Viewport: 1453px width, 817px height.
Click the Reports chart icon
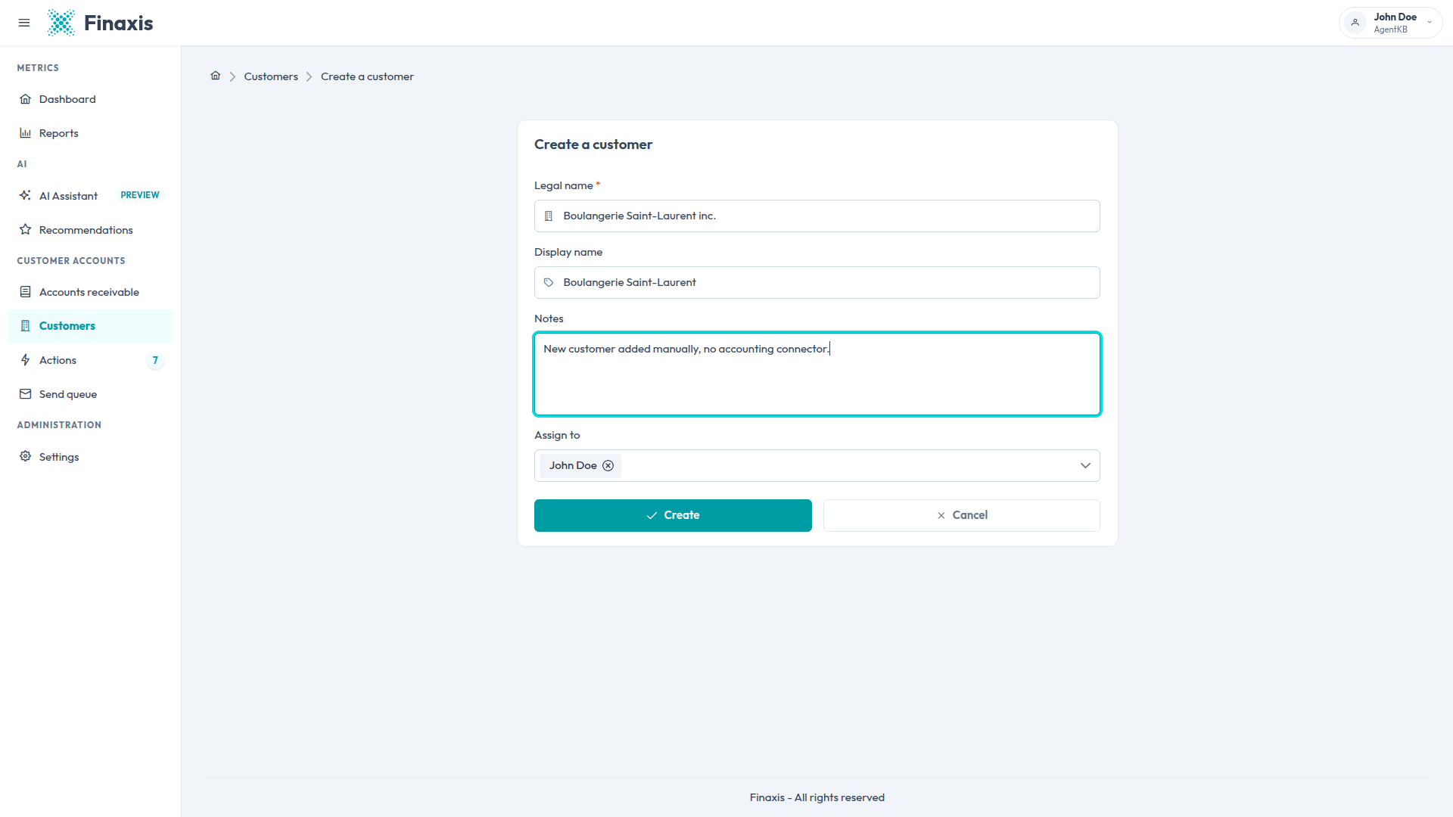26,133
